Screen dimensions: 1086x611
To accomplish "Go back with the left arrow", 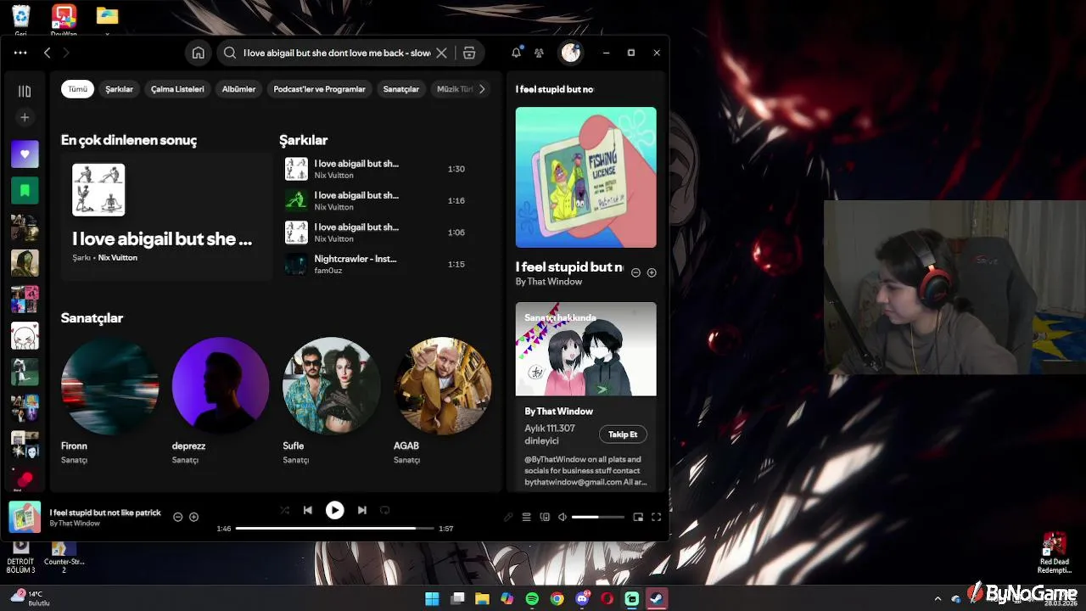I will tap(48, 53).
